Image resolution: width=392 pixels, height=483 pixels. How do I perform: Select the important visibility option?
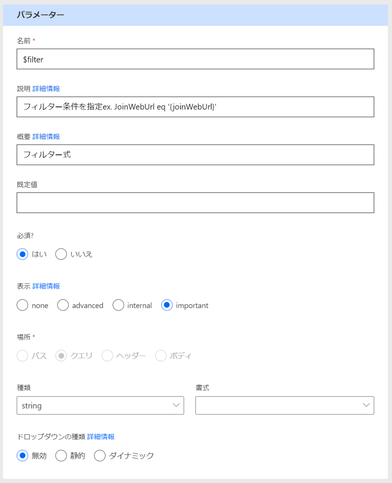(x=167, y=305)
